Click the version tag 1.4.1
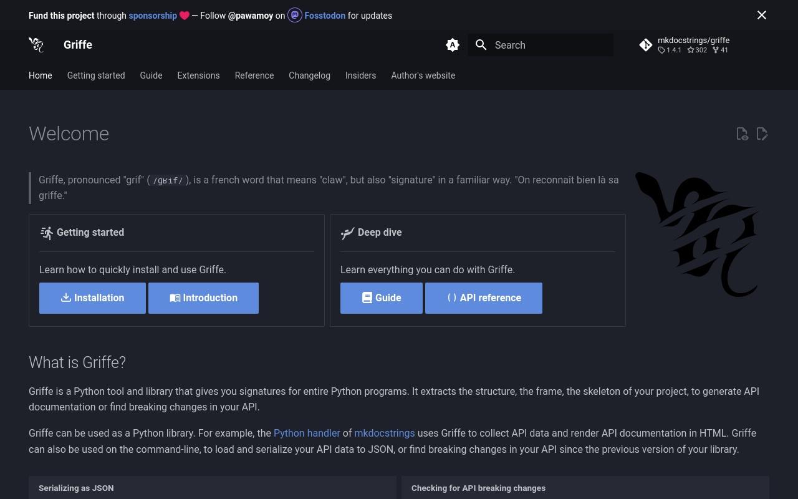Screen dimensions: 798x499 pyautogui.click(x=670, y=50)
